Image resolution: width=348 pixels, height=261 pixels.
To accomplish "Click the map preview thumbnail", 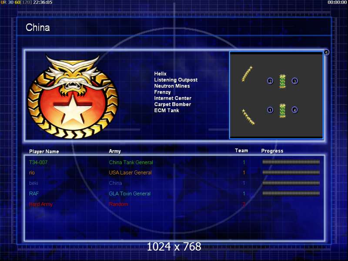I will tap(276, 95).
